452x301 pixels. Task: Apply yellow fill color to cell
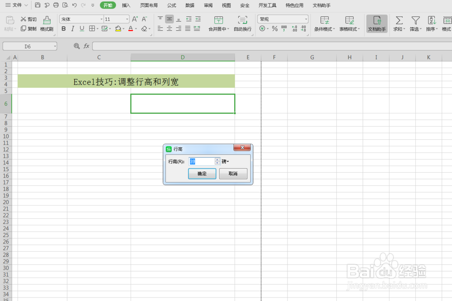coord(118,28)
